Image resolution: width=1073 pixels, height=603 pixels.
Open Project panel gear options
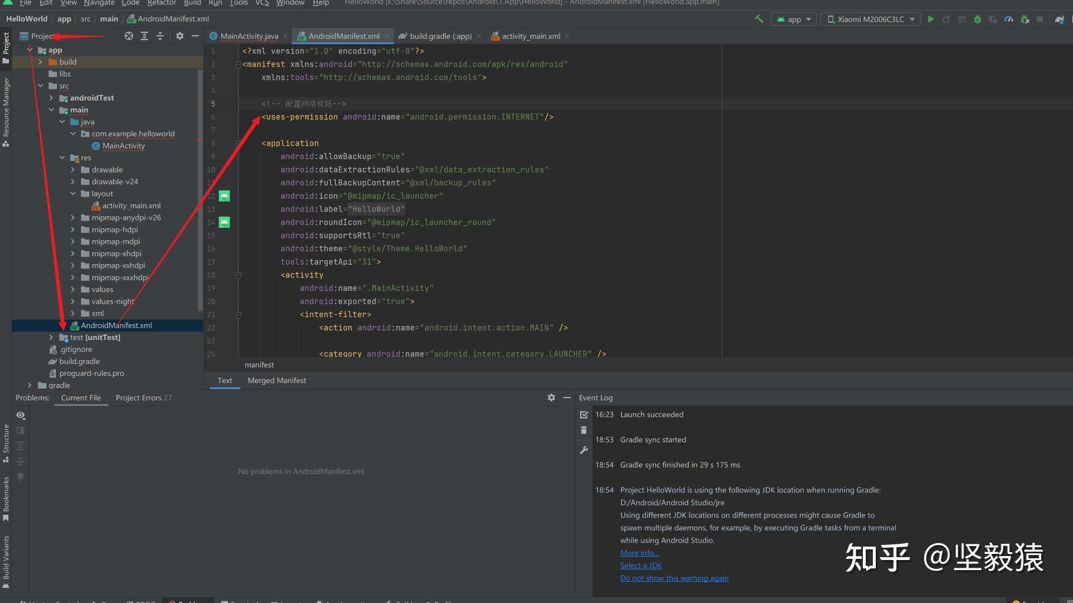coord(179,36)
